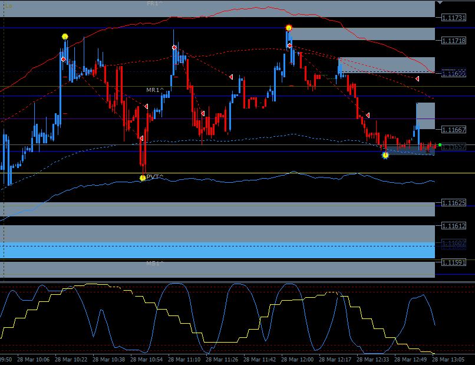Click the 1.11612 price label
Screen dimensions: 475x365
pos(454,226)
